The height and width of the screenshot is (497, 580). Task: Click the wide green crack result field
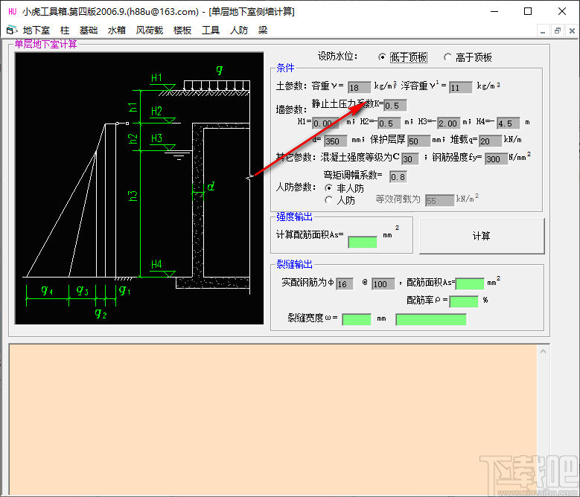(x=431, y=320)
